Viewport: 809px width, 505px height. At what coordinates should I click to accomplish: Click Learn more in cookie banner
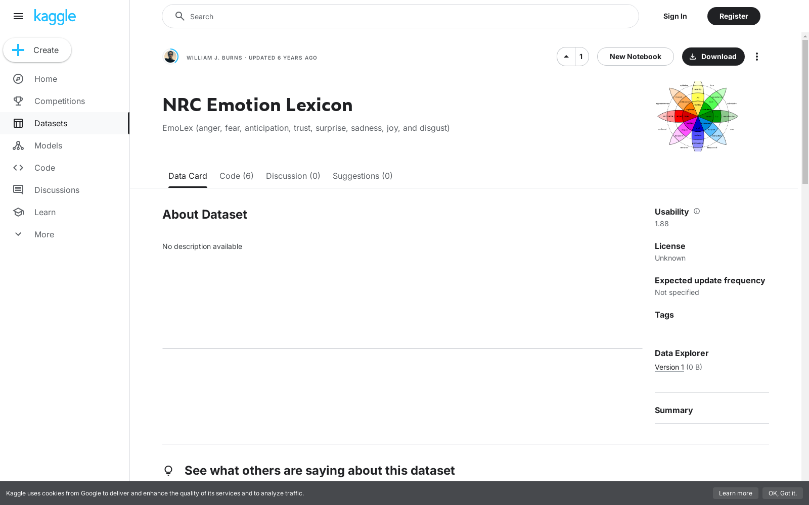pyautogui.click(x=736, y=493)
